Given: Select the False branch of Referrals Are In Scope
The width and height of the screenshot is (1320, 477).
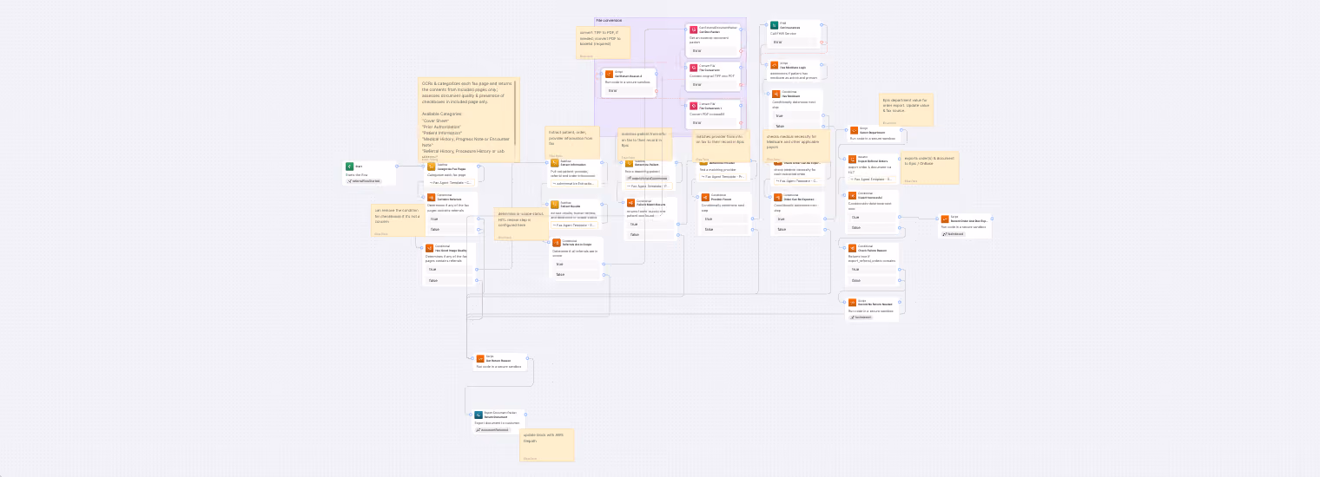Looking at the screenshot, I should point(577,275).
